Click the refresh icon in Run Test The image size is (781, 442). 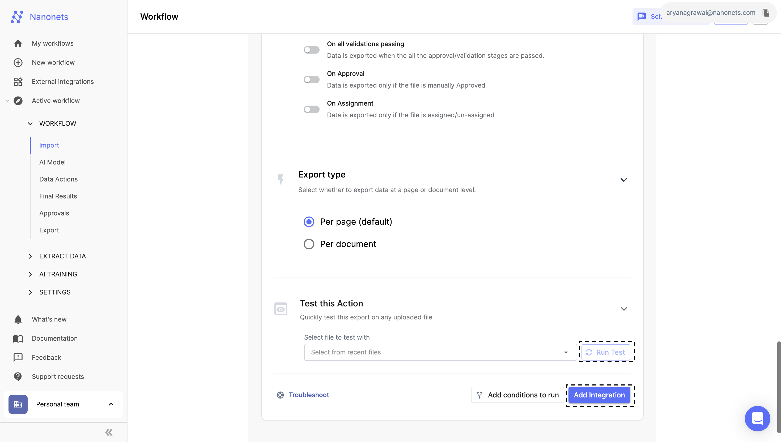589,352
